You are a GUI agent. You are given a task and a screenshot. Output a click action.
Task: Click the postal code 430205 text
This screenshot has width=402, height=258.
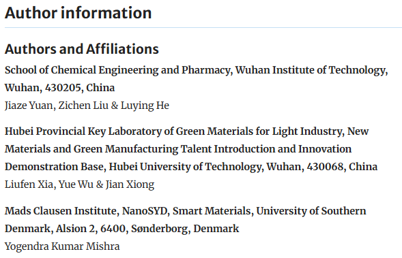click(63, 88)
